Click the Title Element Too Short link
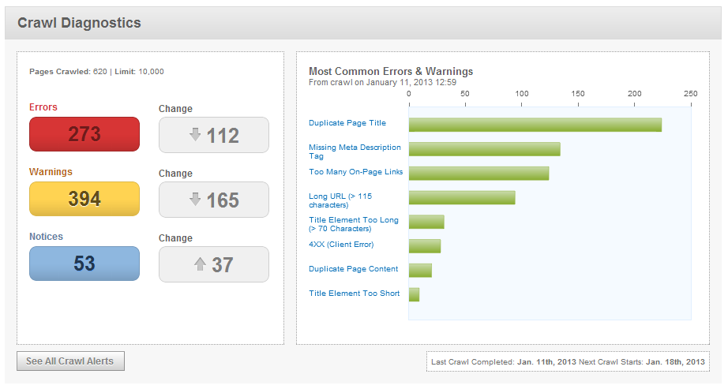Image resolution: width=728 pixels, height=389 pixels. coord(354,294)
